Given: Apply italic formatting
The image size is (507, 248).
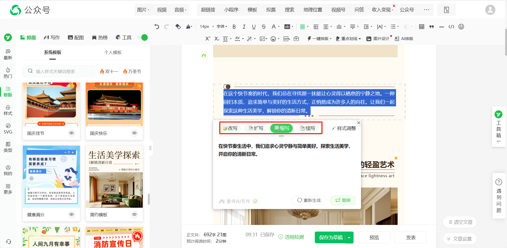Looking at the screenshot, I should tap(244, 27).
